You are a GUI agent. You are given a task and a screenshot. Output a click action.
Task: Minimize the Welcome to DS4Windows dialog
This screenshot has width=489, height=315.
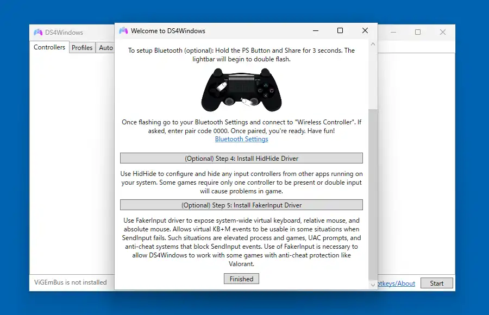(x=316, y=30)
